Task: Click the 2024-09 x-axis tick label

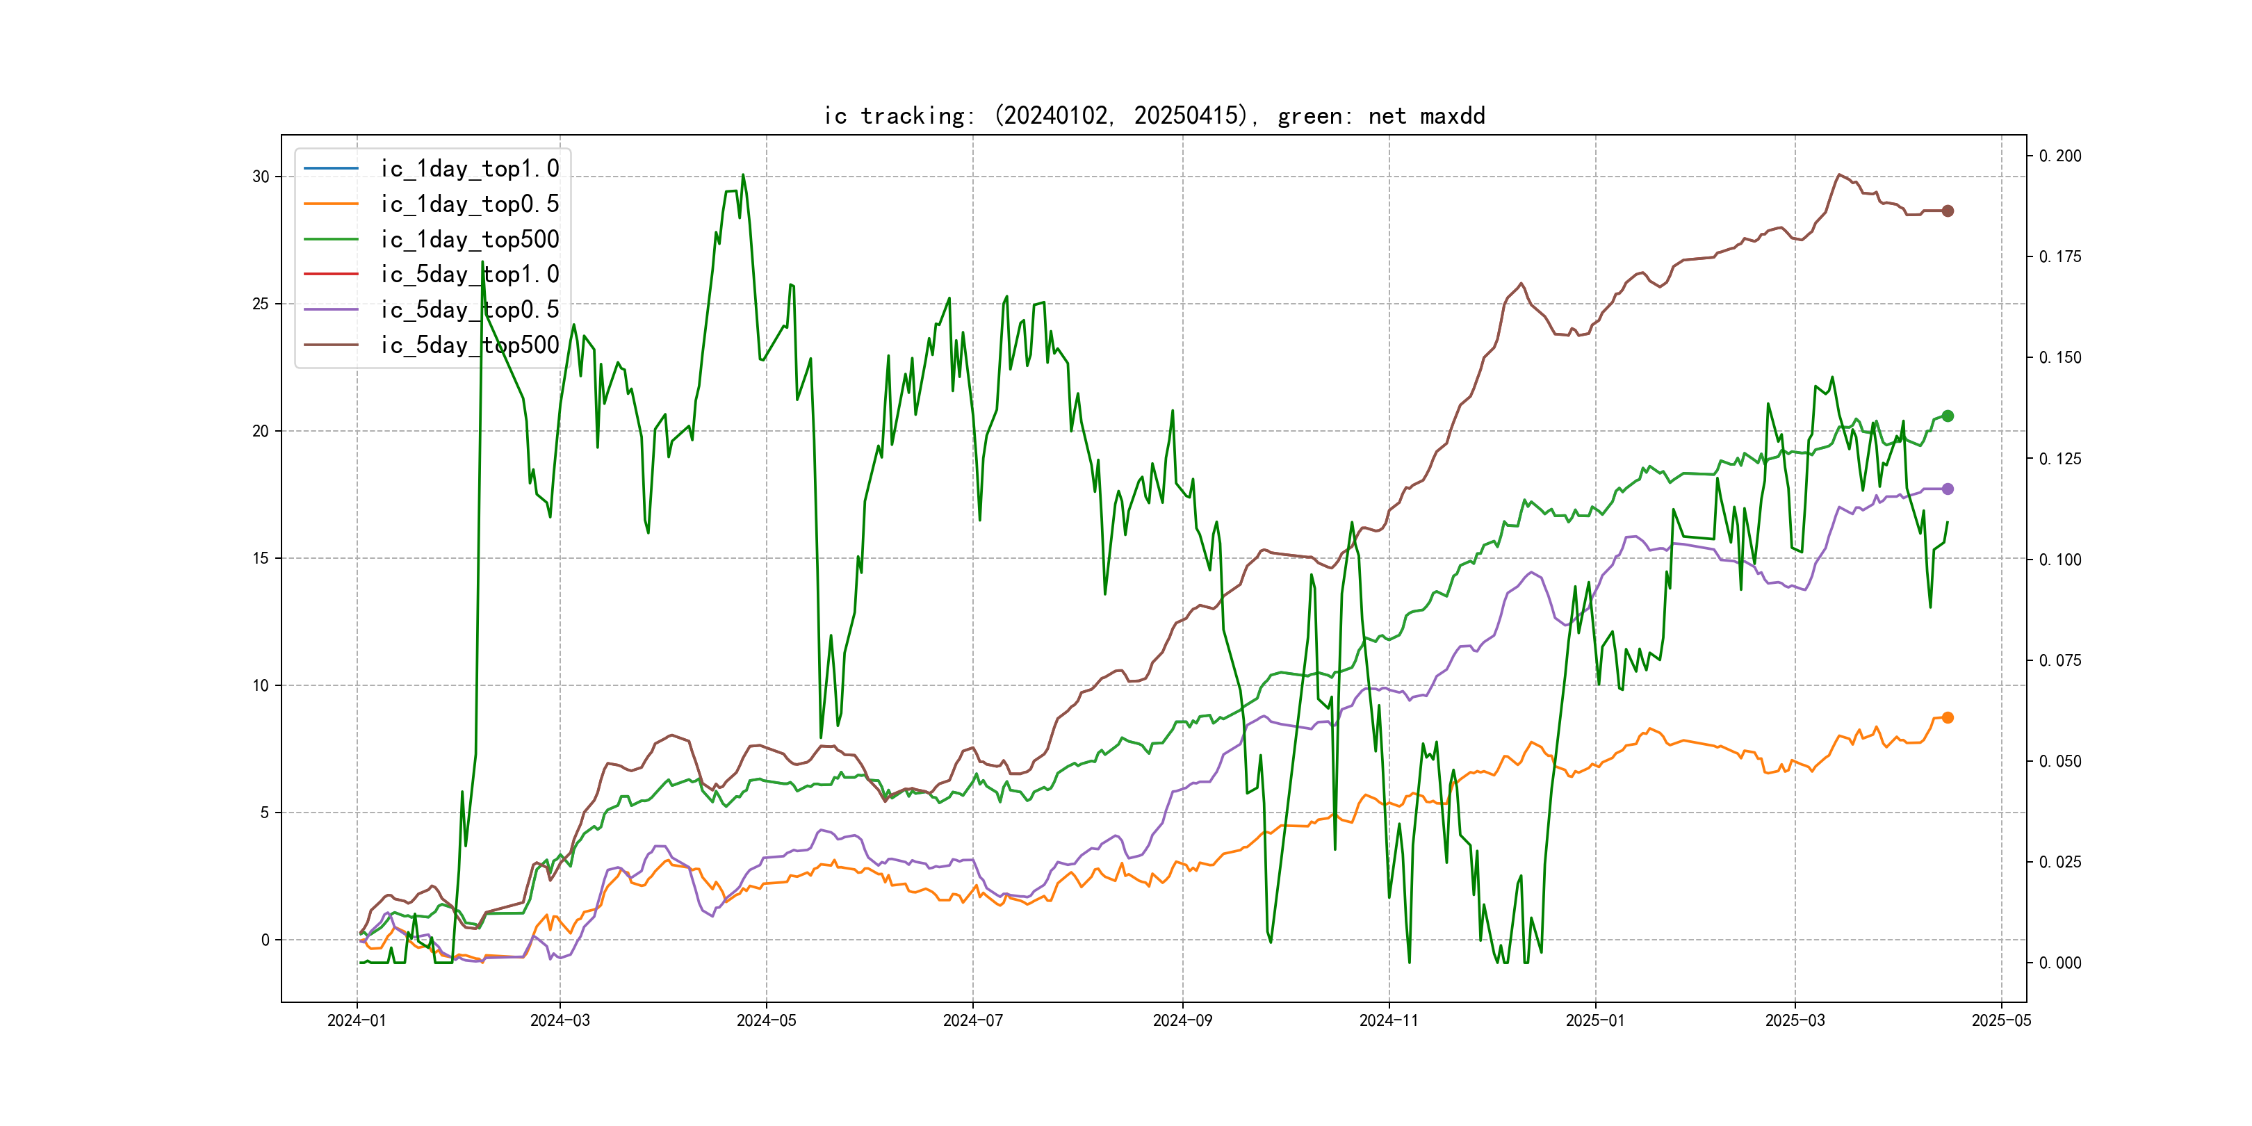Action: 1182,1020
